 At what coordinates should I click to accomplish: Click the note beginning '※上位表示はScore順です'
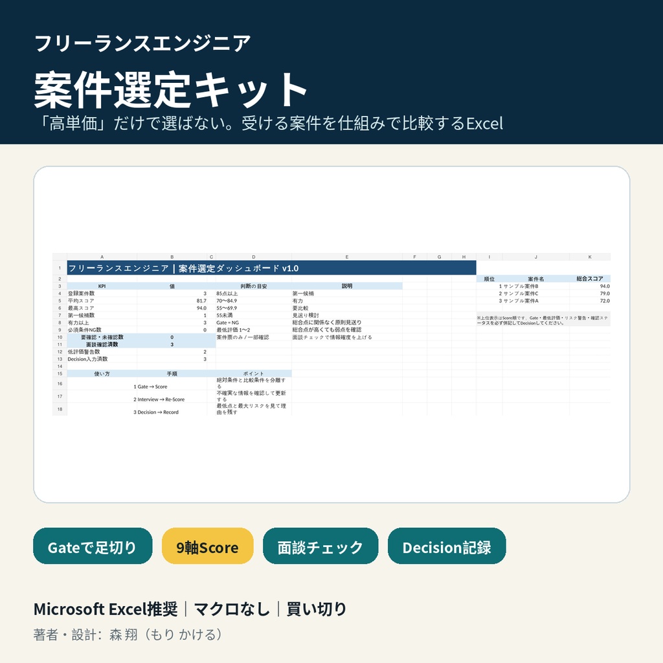click(x=543, y=320)
